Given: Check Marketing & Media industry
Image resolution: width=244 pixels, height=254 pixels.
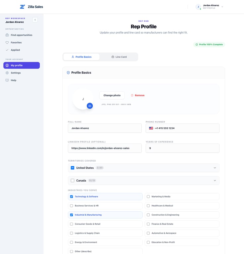Looking at the screenshot, I should coord(148,196).
